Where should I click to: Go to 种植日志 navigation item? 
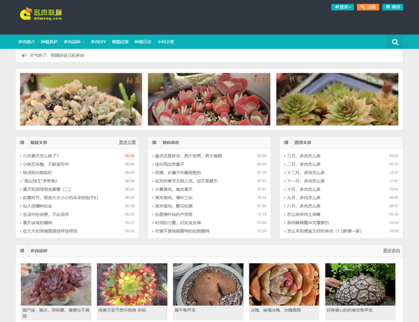pos(143,42)
